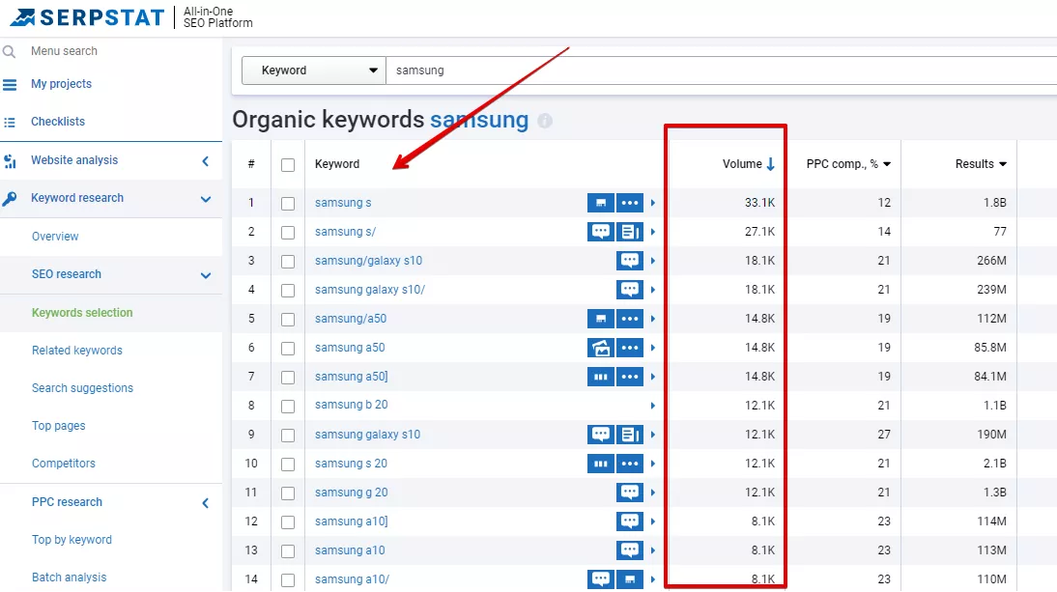Click the Menu search field
This screenshot has width=1057, height=592.
point(64,51)
